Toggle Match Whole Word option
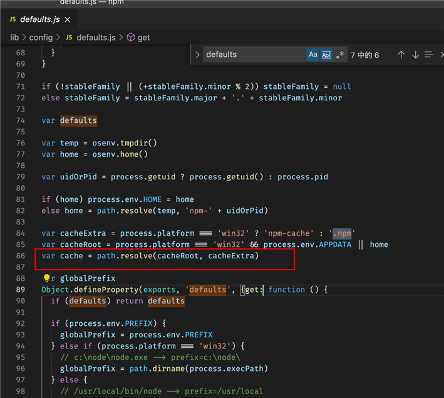Screen dimensions: 444x398 tap(326, 55)
